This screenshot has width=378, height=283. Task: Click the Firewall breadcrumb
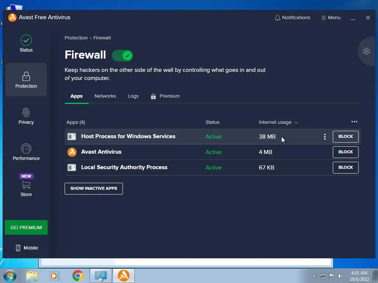click(102, 38)
